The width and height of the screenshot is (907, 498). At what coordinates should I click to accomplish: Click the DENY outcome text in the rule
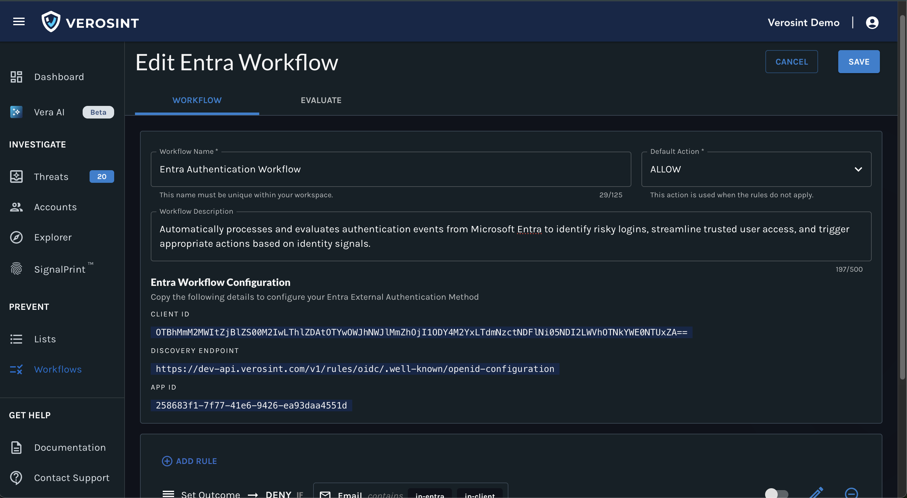pos(278,494)
